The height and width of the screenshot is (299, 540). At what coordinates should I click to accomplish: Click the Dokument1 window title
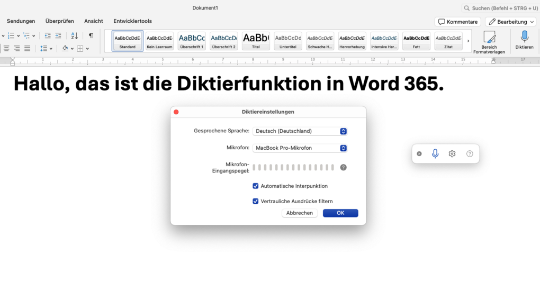click(205, 8)
